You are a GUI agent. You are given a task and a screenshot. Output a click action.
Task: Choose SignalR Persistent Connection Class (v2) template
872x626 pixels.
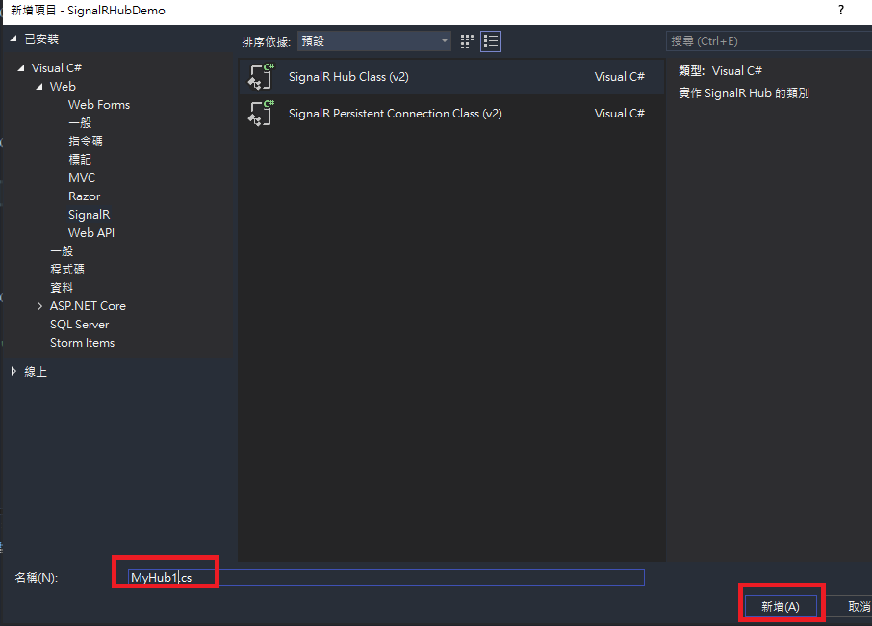(x=451, y=113)
